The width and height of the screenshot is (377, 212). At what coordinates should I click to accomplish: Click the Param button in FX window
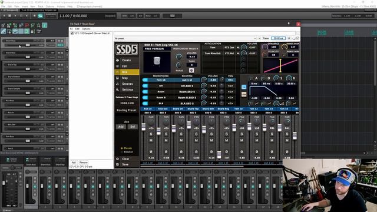[266, 38]
